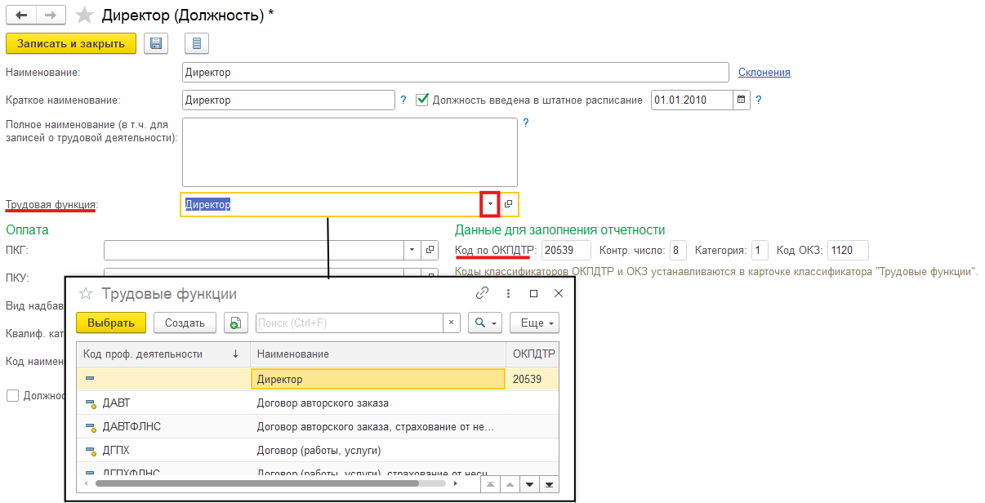Open three-dot menu of Трудовые функции window
The height and width of the screenshot is (503, 985).
tap(508, 293)
